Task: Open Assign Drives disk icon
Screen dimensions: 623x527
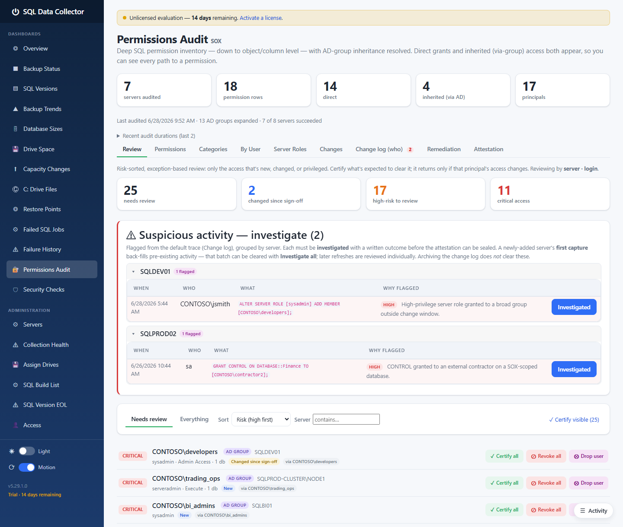Action: [16, 365]
